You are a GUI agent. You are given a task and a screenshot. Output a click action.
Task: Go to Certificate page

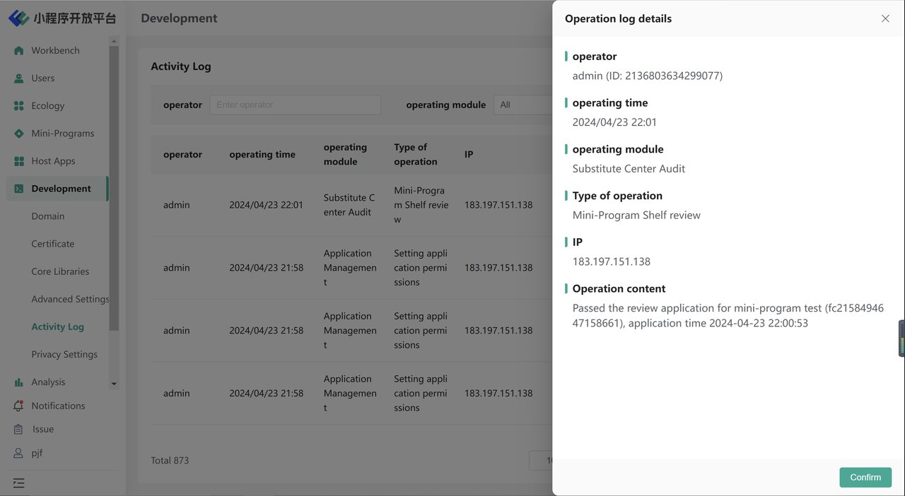coord(52,244)
